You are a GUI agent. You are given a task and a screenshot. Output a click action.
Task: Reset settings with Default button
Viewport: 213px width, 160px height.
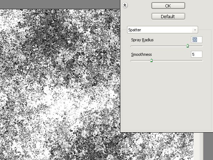[x=168, y=16]
